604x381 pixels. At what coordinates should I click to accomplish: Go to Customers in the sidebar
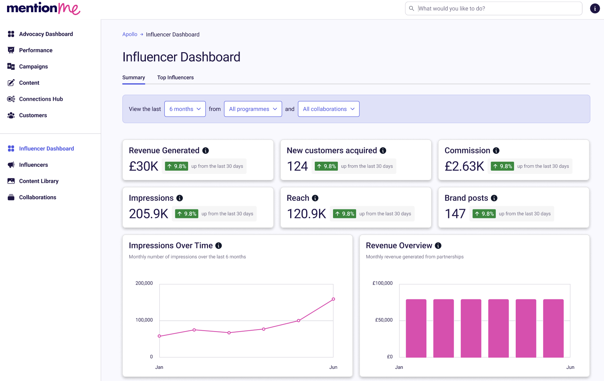pos(33,115)
